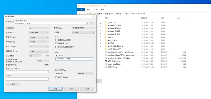This screenshot has height=99, width=211.
Task: Open the 查看 ribbon tab
Action: pos(103,10)
